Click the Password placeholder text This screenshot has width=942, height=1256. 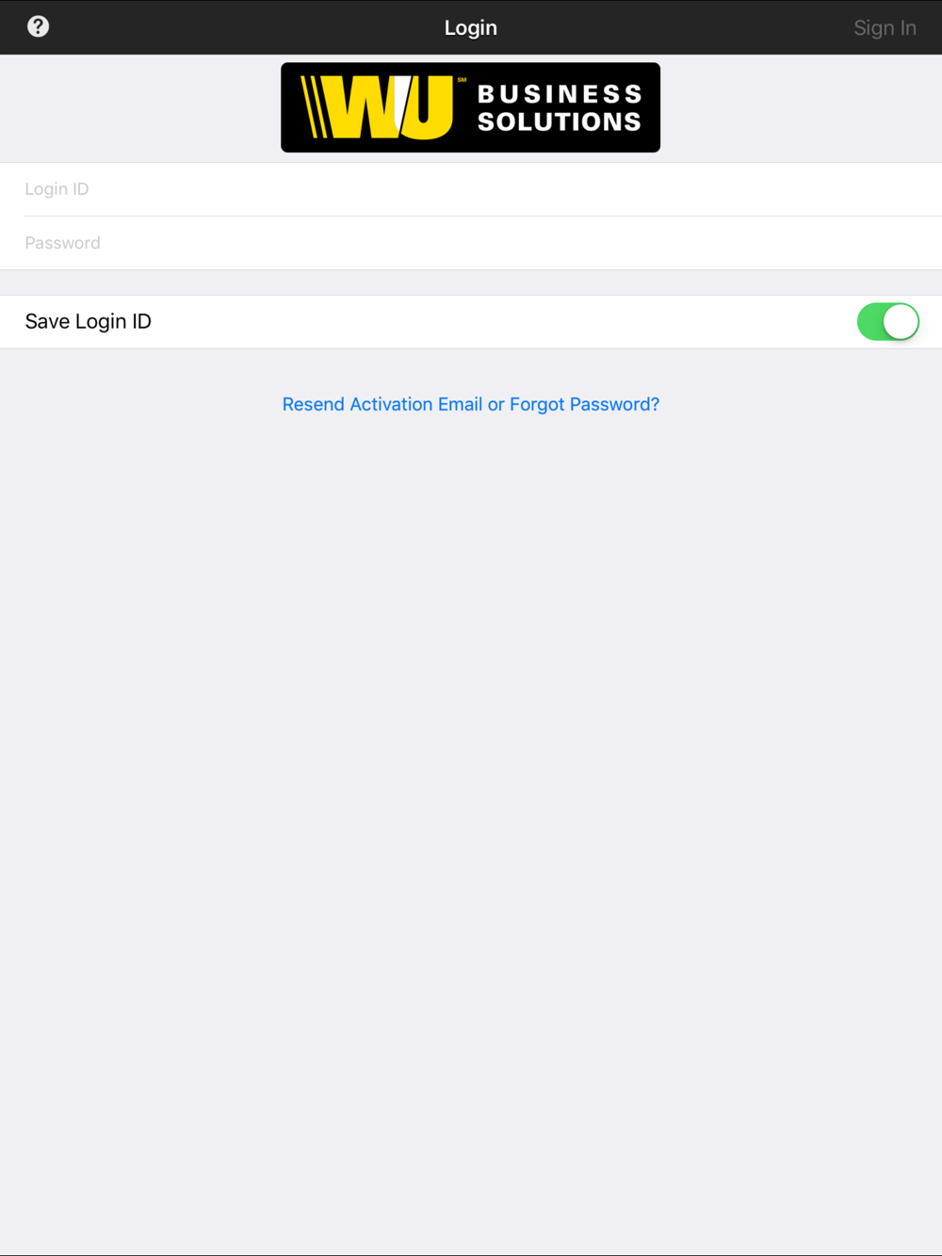coord(62,243)
